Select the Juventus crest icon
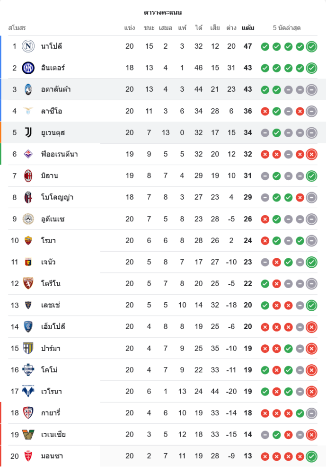The width and height of the screenshot is (326, 473). pyautogui.click(x=28, y=132)
